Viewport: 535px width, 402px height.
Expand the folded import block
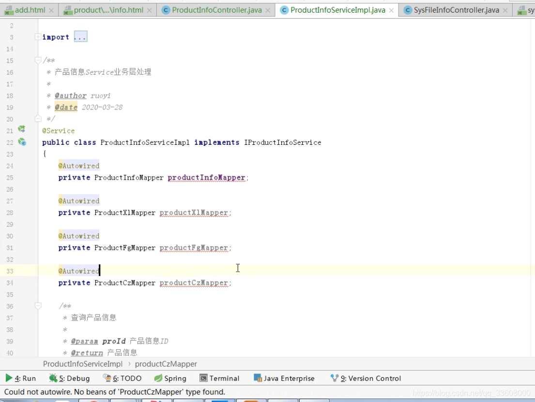(x=38, y=37)
